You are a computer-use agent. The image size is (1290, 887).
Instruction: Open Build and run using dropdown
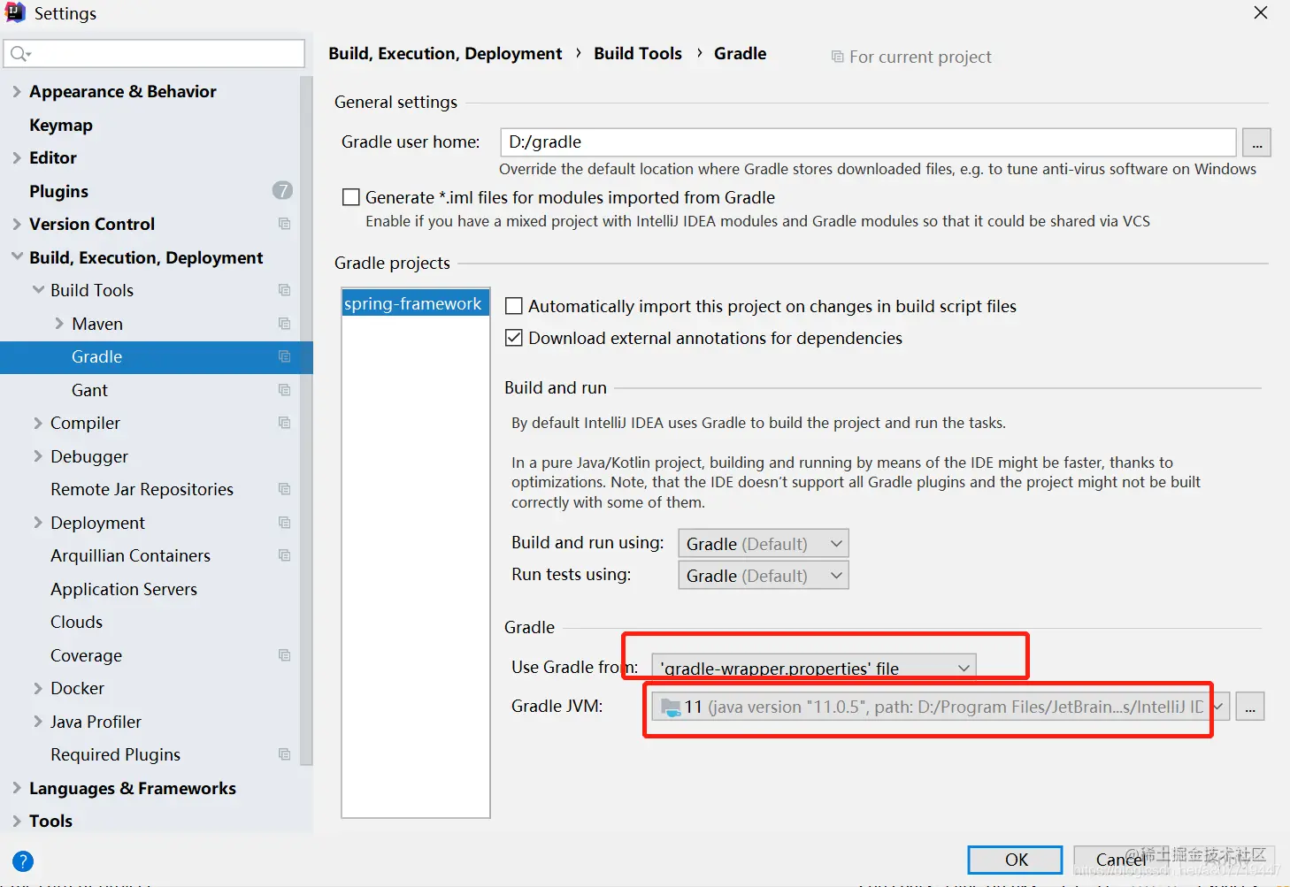(764, 544)
